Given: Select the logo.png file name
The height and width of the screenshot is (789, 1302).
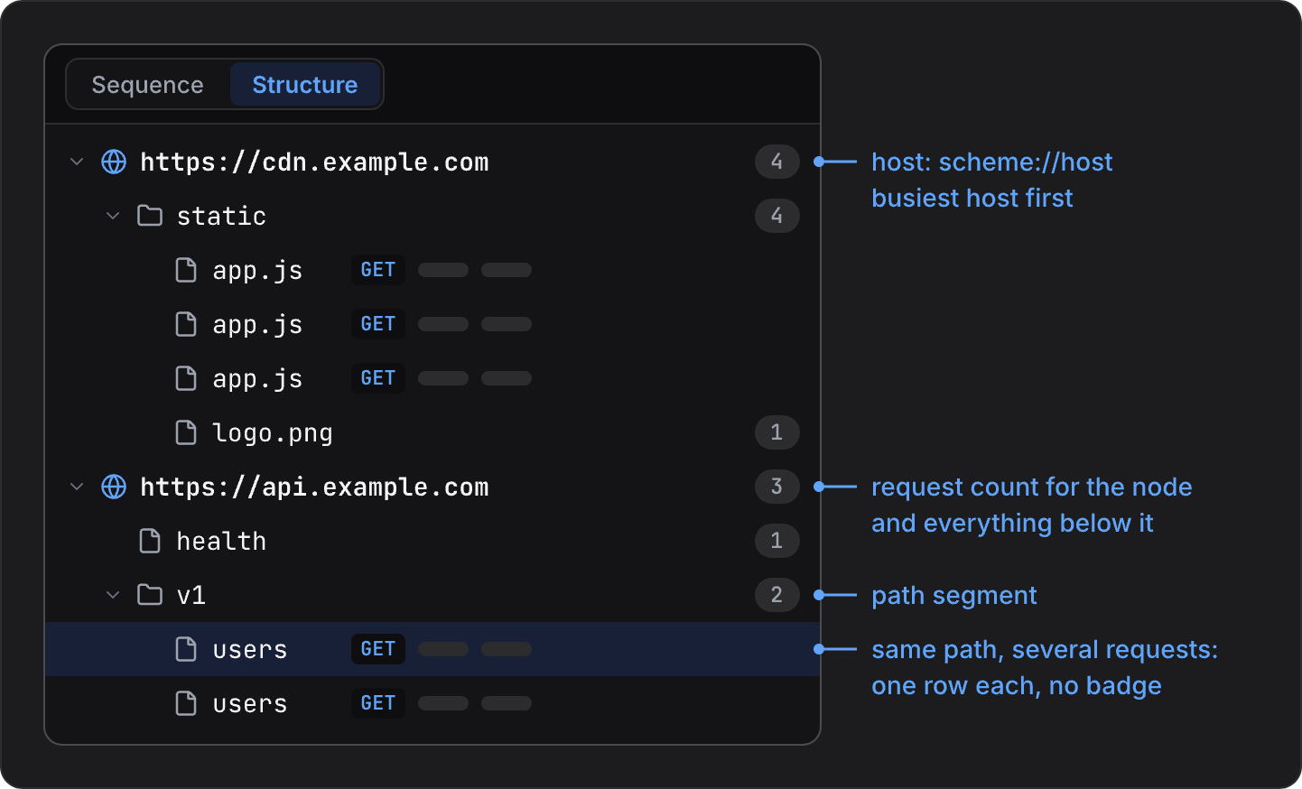Looking at the screenshot, I should click(x=273, y=433).
